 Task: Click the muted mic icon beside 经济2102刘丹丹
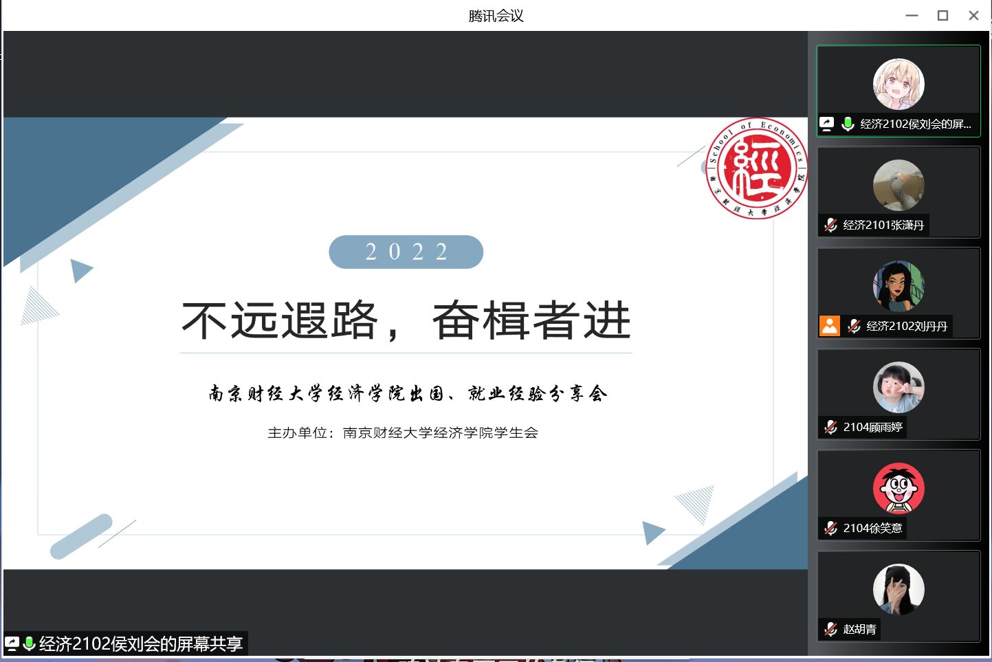(854, 326)
